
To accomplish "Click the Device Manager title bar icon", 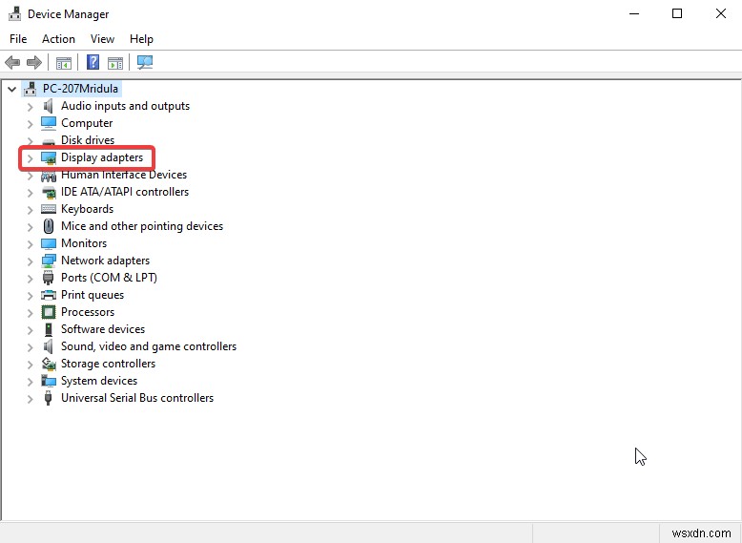I will click(14, 13).
